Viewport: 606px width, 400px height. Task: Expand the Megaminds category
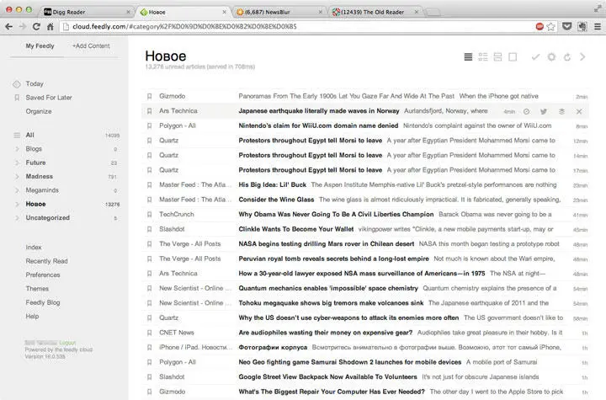(x=17, y=190)
